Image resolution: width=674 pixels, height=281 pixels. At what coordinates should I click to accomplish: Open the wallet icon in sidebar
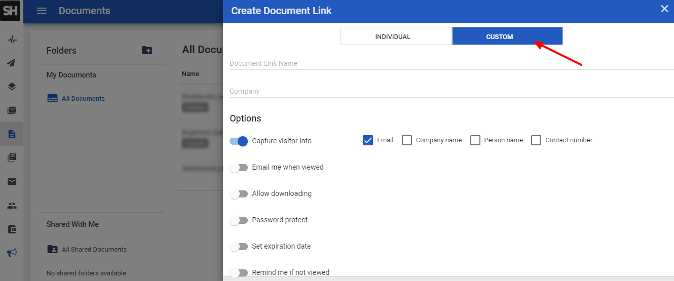tap(12, 229)
